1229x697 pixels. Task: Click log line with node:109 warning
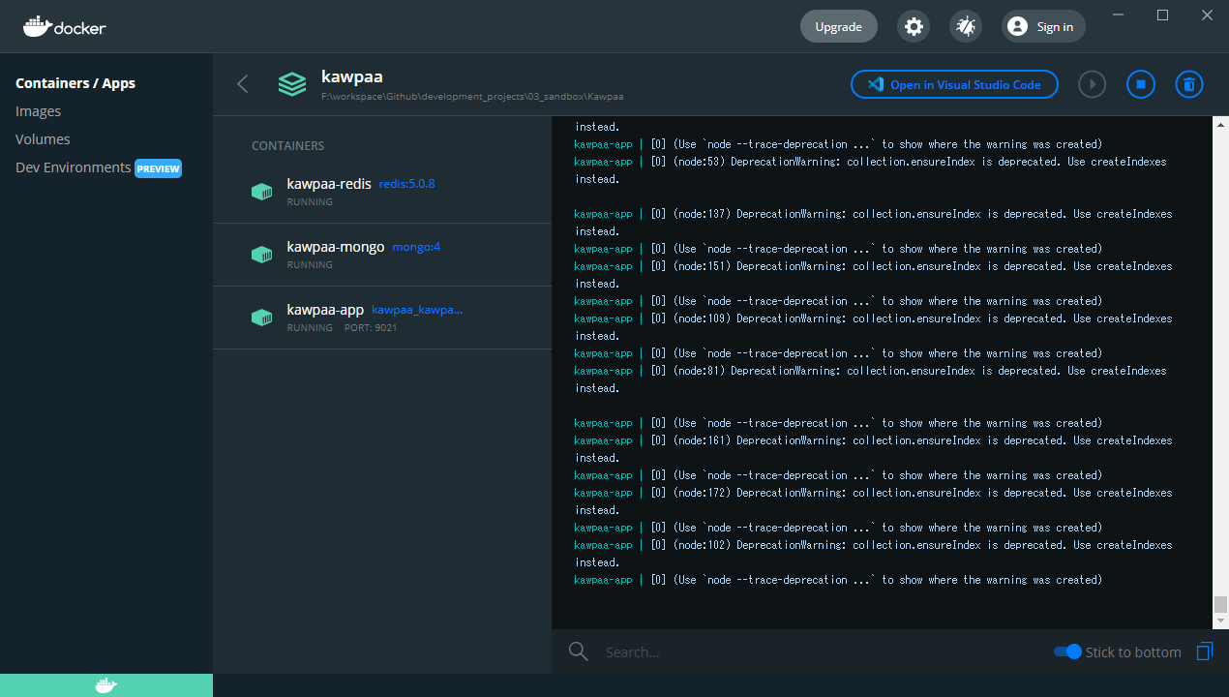click(873, 327)
